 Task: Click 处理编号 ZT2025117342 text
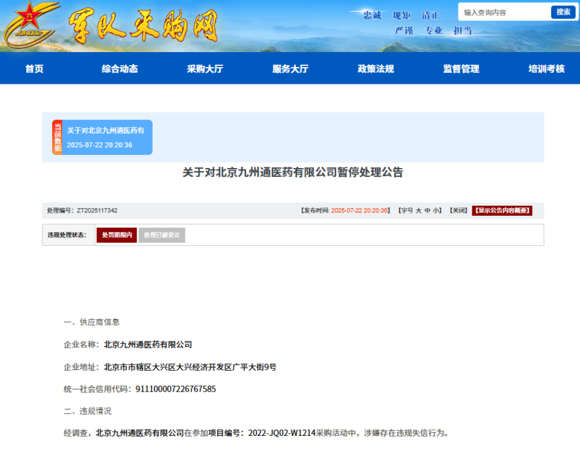[x=82, y=210]
